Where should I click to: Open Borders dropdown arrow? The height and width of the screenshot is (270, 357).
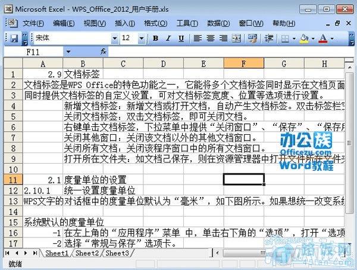point(294,39)
